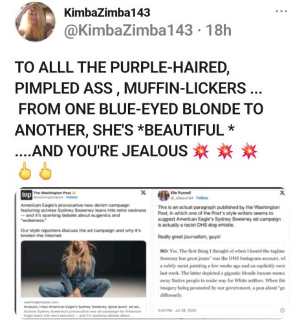Open KimbaZimba143's profile avatar

point(35,21)
